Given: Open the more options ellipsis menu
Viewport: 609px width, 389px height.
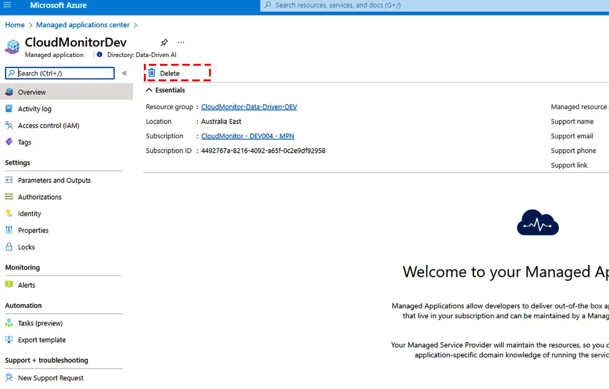Looking at the screenshot, I should pyautogui.click(x=180, y=42).
